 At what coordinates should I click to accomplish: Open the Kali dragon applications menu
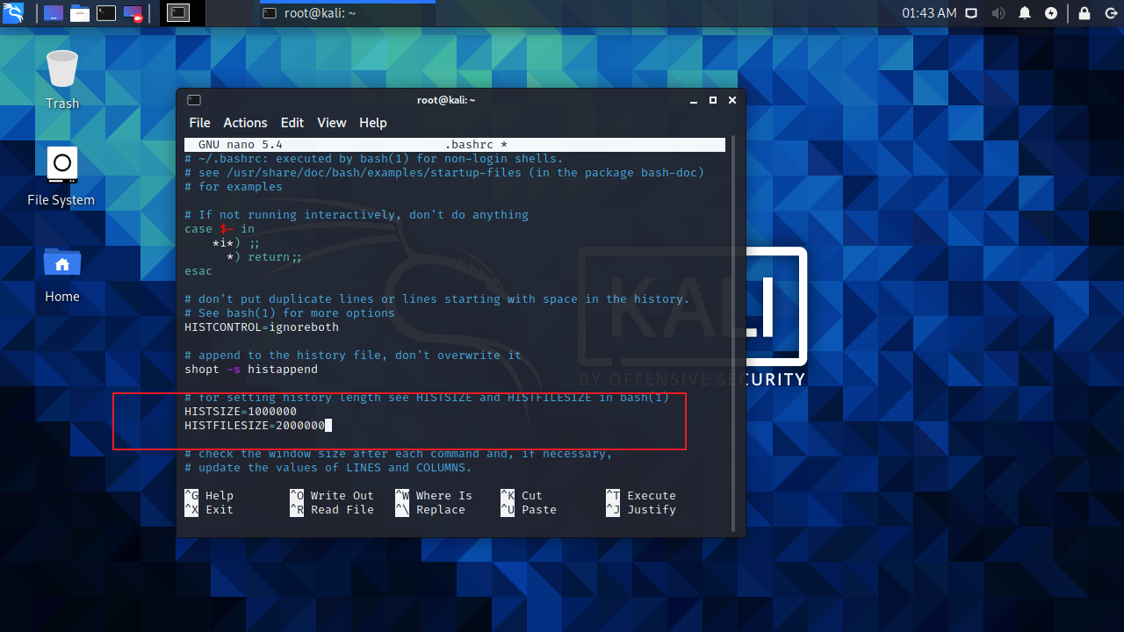pyautogui.click(x=15, y=13)
